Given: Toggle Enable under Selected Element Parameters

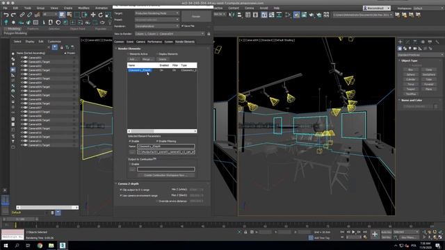Looking at the screenshot, I should coord(130,141).
